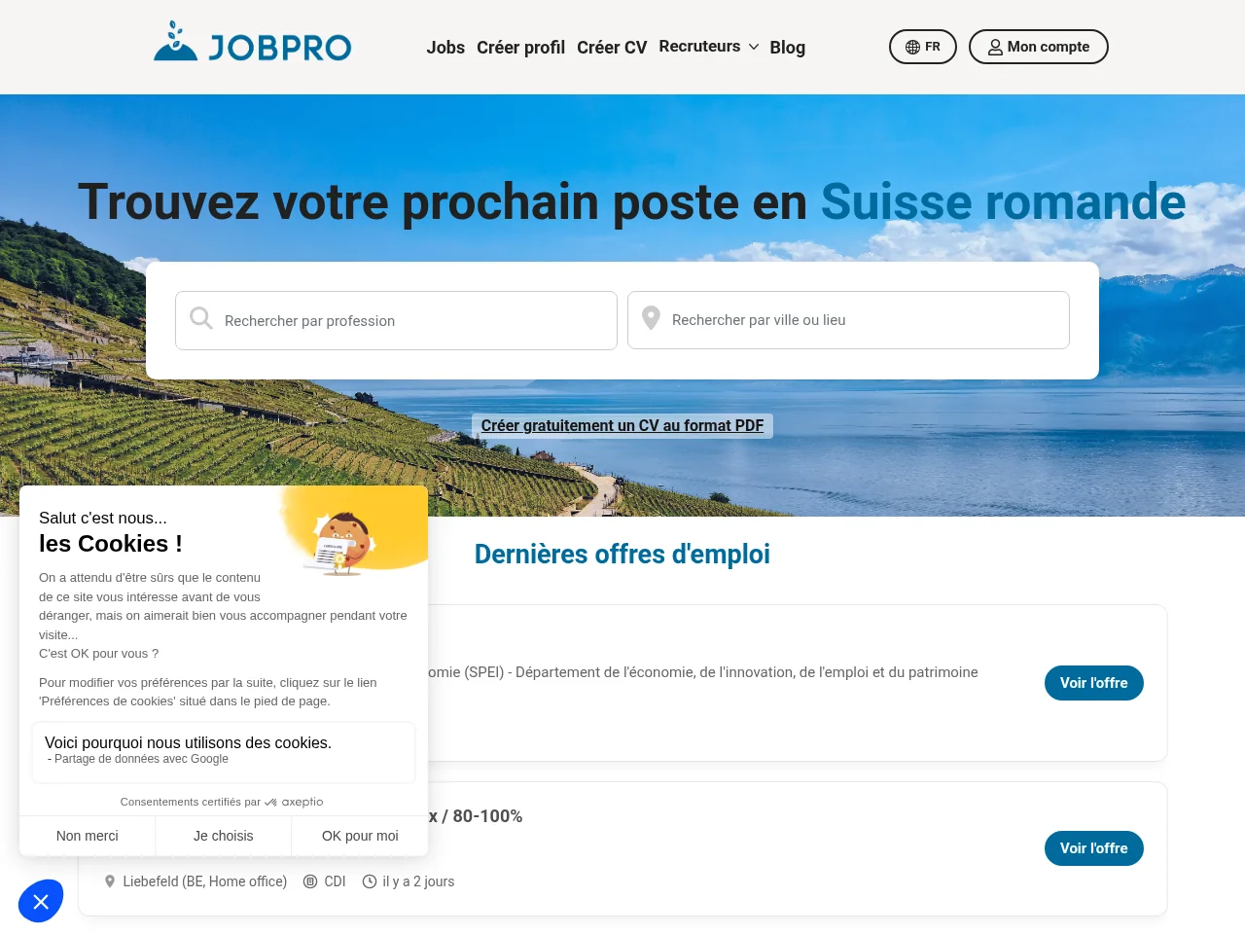Screen dimensions: 1245x934
Task: Open Créer profil in navigation
Action: [520, 48]
